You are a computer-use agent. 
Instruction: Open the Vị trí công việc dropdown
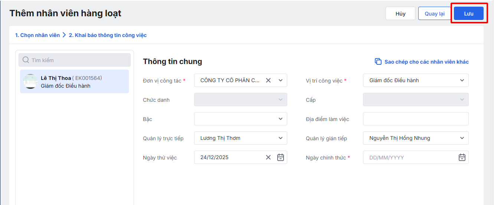(x=462, y=80)
